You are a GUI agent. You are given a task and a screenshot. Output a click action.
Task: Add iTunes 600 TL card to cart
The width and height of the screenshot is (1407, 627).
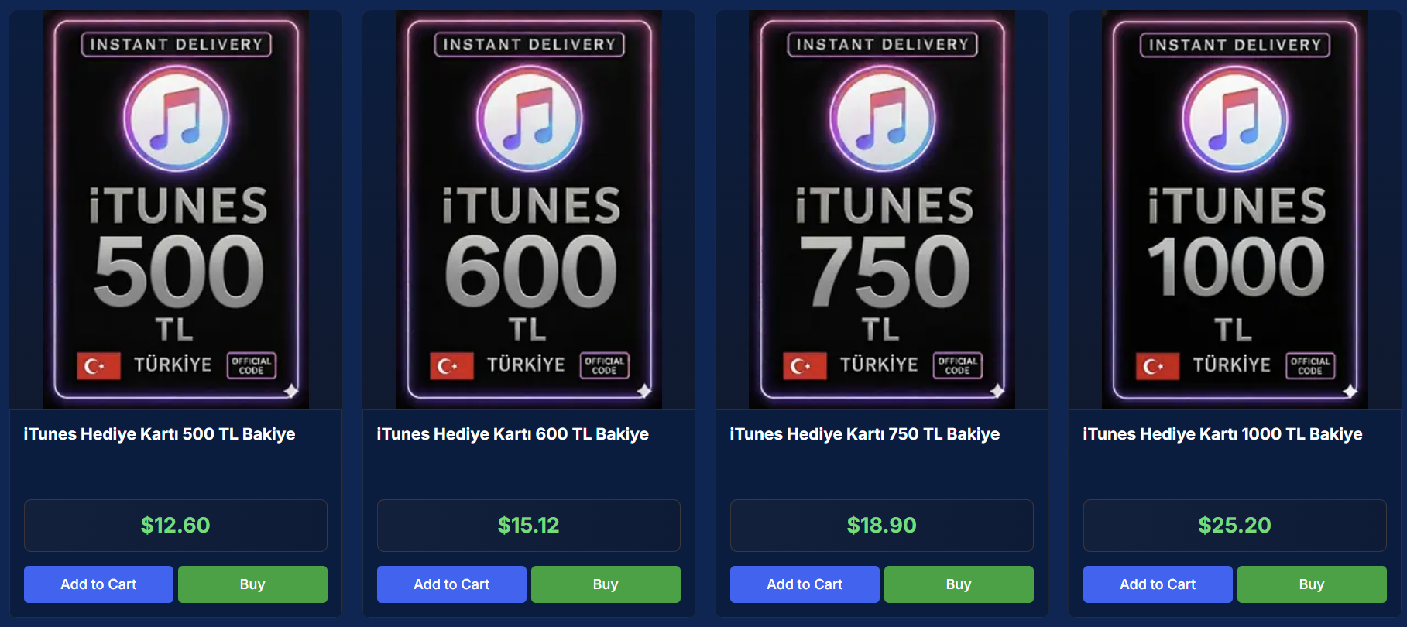451,584
